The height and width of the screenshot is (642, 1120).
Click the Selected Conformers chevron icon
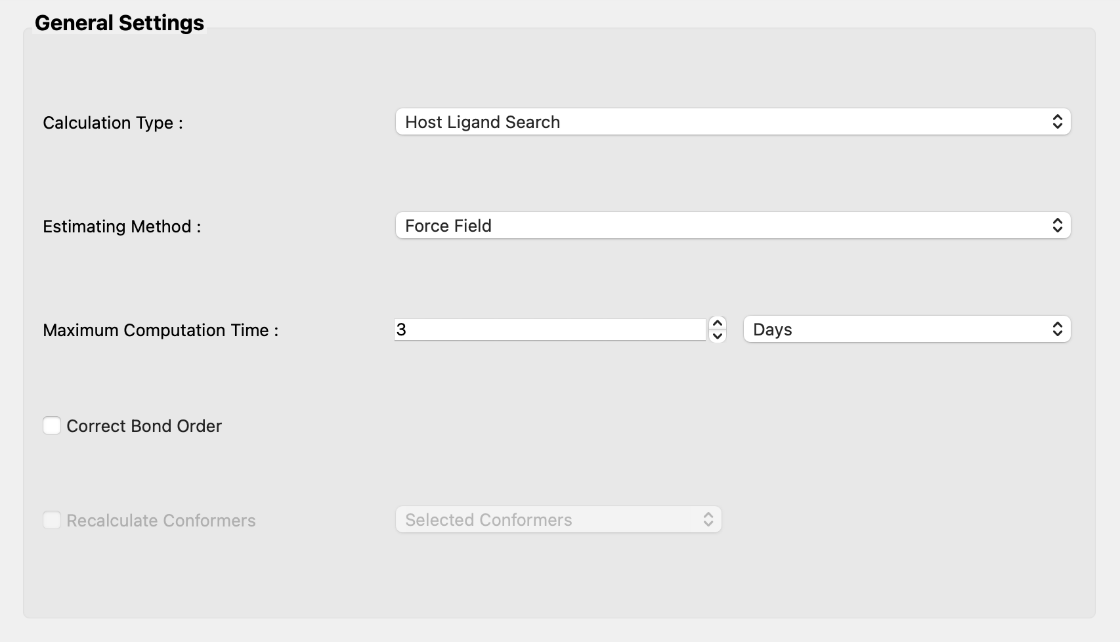tap(708, 519)
